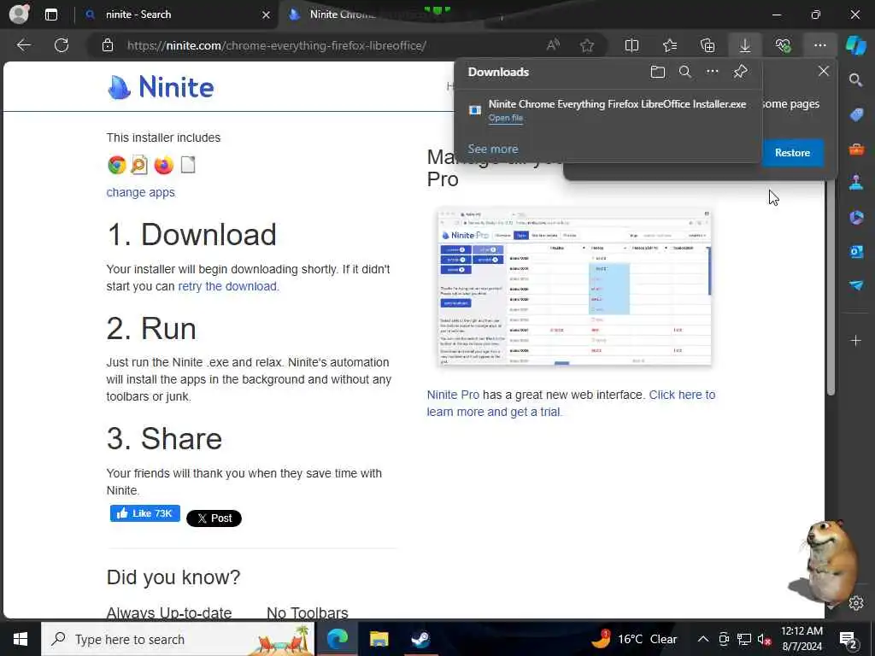Open Games icon in Edge sidebar
Viewport: 875px width, 656px height.
(856, 183)
